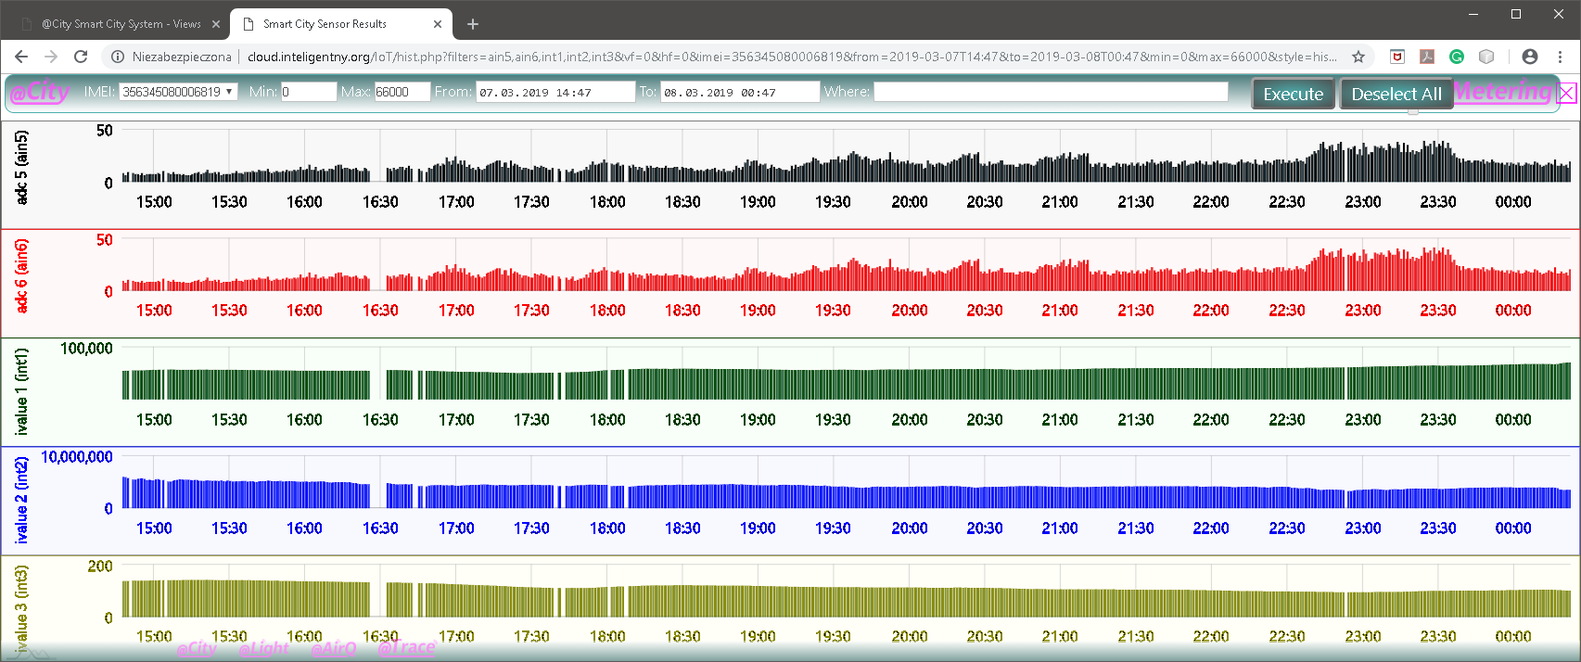The image size is (1581, 662).
Task: Open the @Trace link in the footer
Action: 406,647
